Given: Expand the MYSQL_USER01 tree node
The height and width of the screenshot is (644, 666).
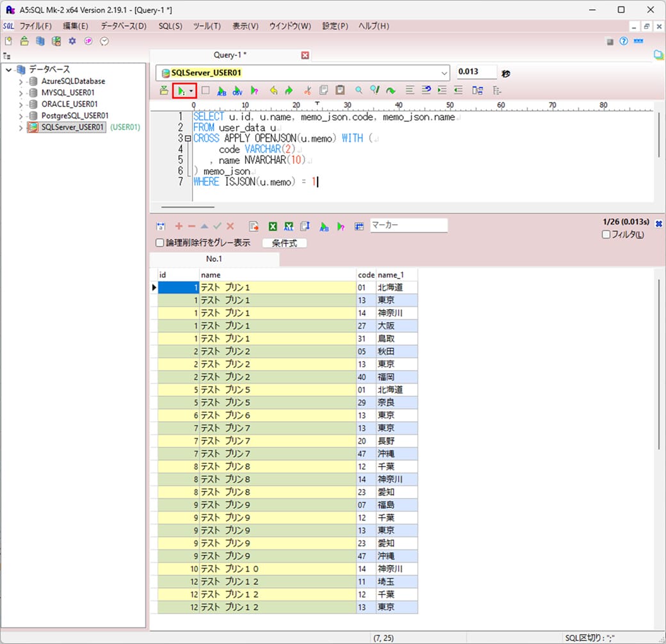Looking at the screenshot, I should click(21, 93).
